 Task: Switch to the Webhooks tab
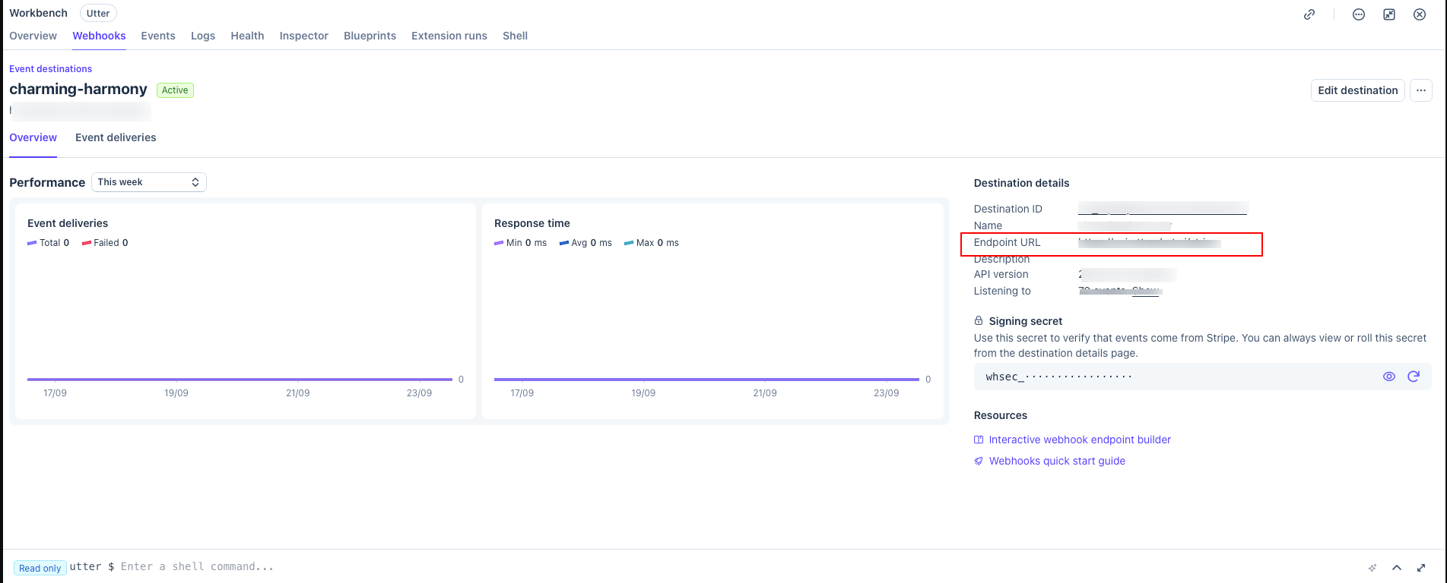(x=99, y=36)
